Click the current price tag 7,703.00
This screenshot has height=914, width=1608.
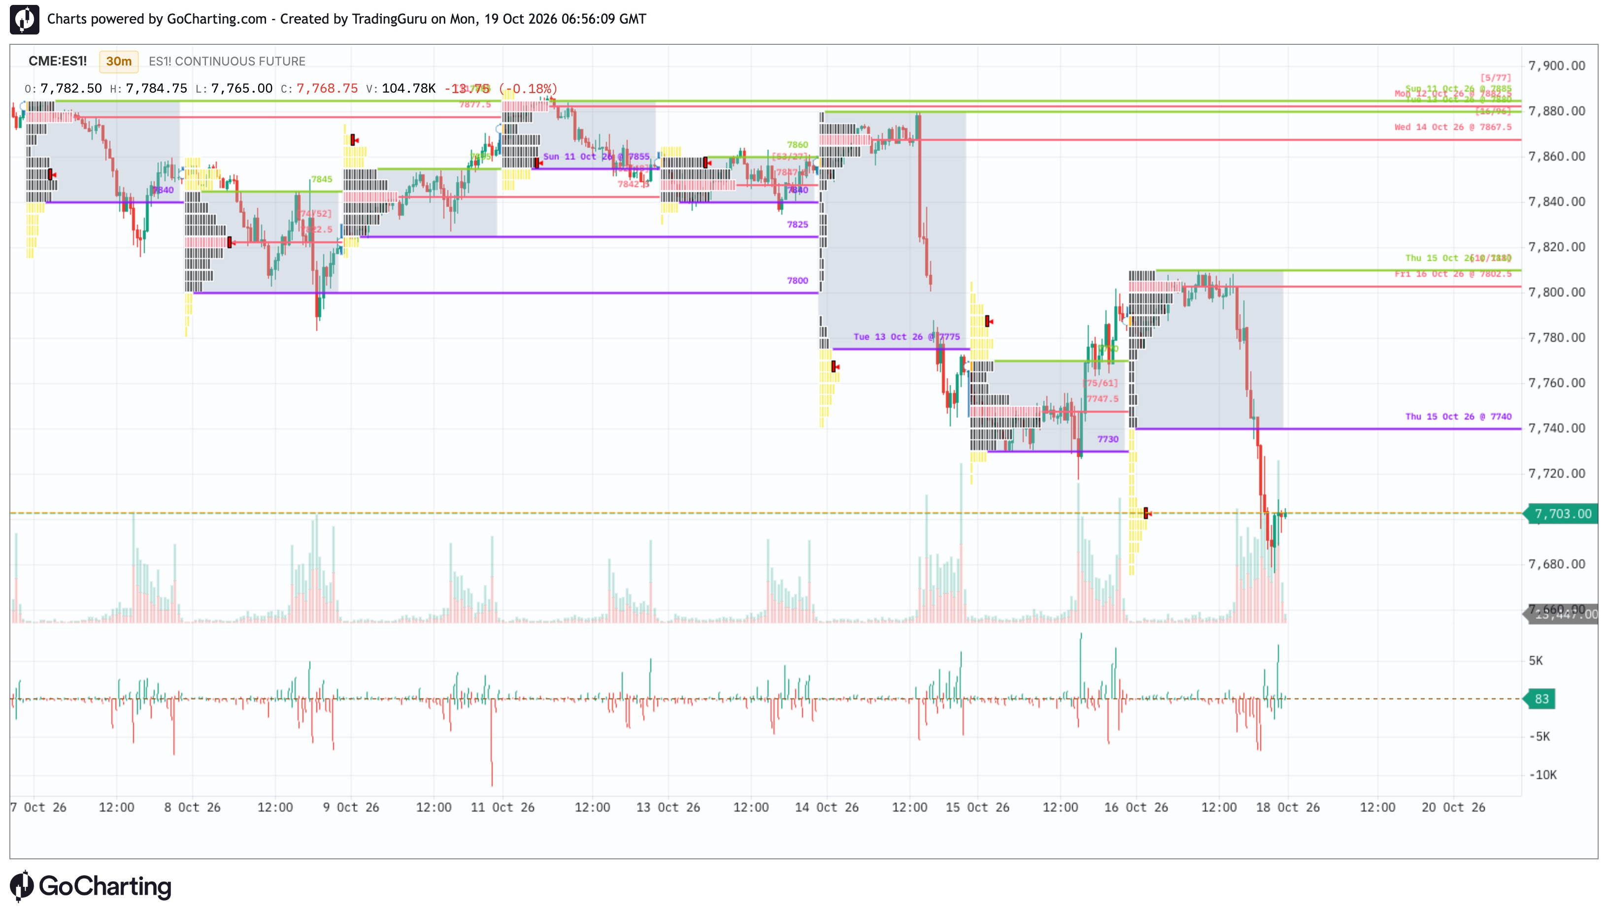(x=1562, y=514)
